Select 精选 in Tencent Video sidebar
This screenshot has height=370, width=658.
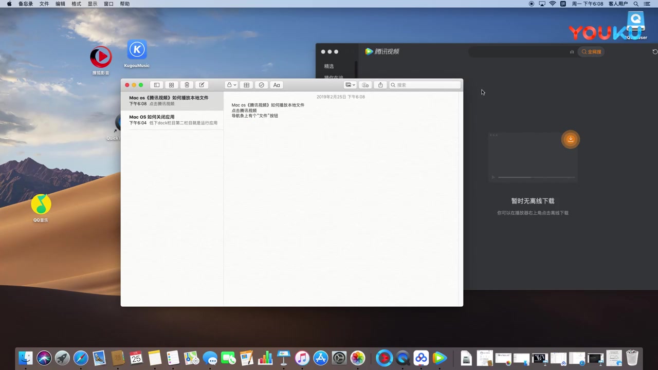[x=329, y=66]
